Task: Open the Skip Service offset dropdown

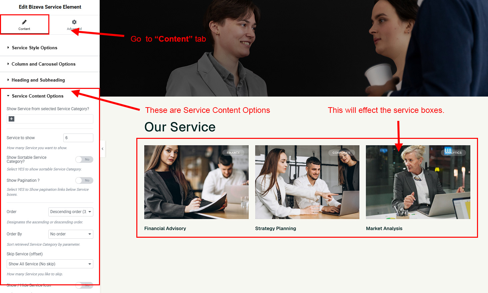Action: tap(50, 264)
